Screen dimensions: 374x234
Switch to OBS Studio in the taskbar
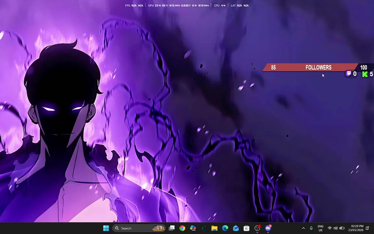(257, 228)
